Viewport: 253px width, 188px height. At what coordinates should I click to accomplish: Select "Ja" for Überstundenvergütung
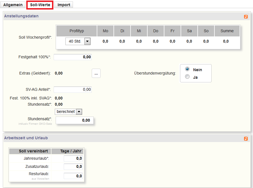click(187, 76)
